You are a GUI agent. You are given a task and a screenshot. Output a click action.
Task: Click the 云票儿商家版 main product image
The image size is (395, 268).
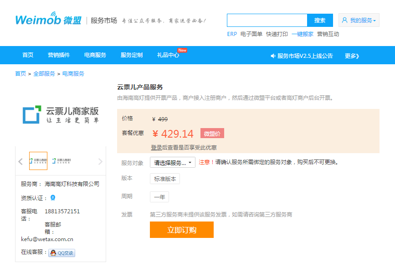click(x=61, y=115)
